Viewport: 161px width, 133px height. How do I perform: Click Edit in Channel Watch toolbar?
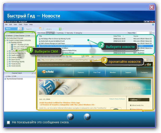click(x=14, y=76)
